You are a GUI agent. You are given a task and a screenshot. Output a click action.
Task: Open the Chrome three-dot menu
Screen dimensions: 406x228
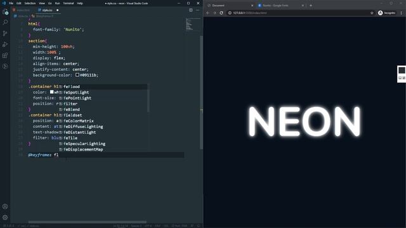click(402, 13)
